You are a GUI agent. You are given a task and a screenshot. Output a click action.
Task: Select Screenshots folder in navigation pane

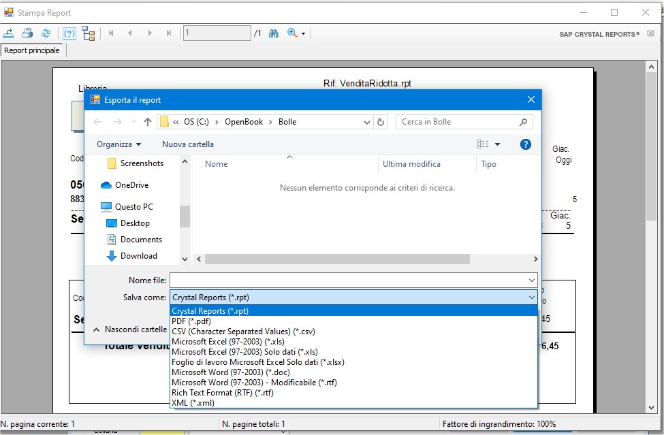point(136,163)
